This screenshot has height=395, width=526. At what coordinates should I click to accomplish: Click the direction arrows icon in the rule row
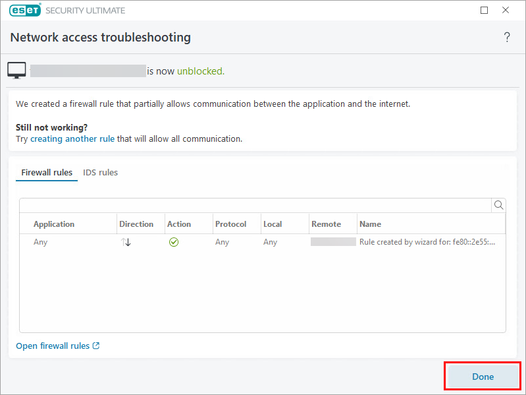[126, 242]
